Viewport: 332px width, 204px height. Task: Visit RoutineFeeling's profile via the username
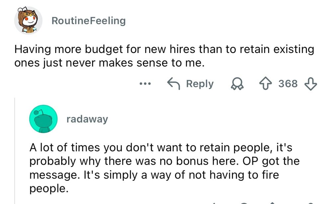tap(89, 21)
